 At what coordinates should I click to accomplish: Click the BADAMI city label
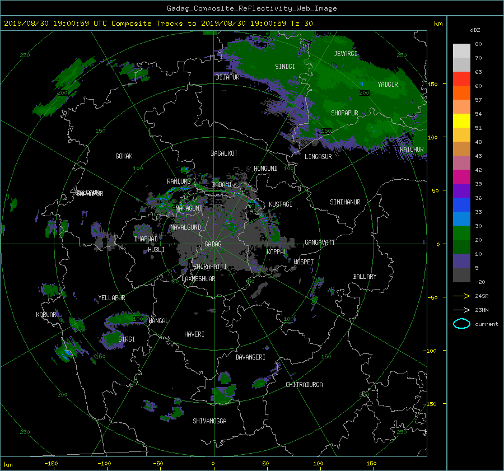coord(222,185)
